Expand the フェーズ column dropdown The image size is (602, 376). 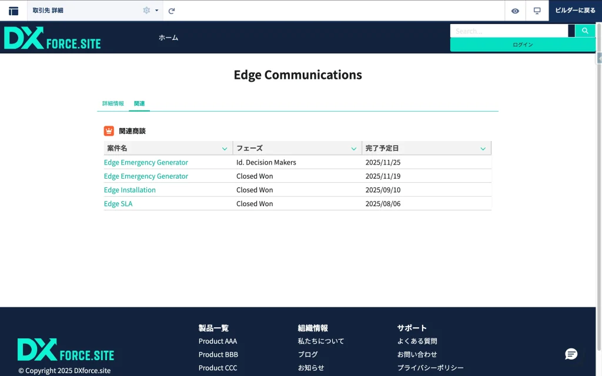tap(354, 149)
